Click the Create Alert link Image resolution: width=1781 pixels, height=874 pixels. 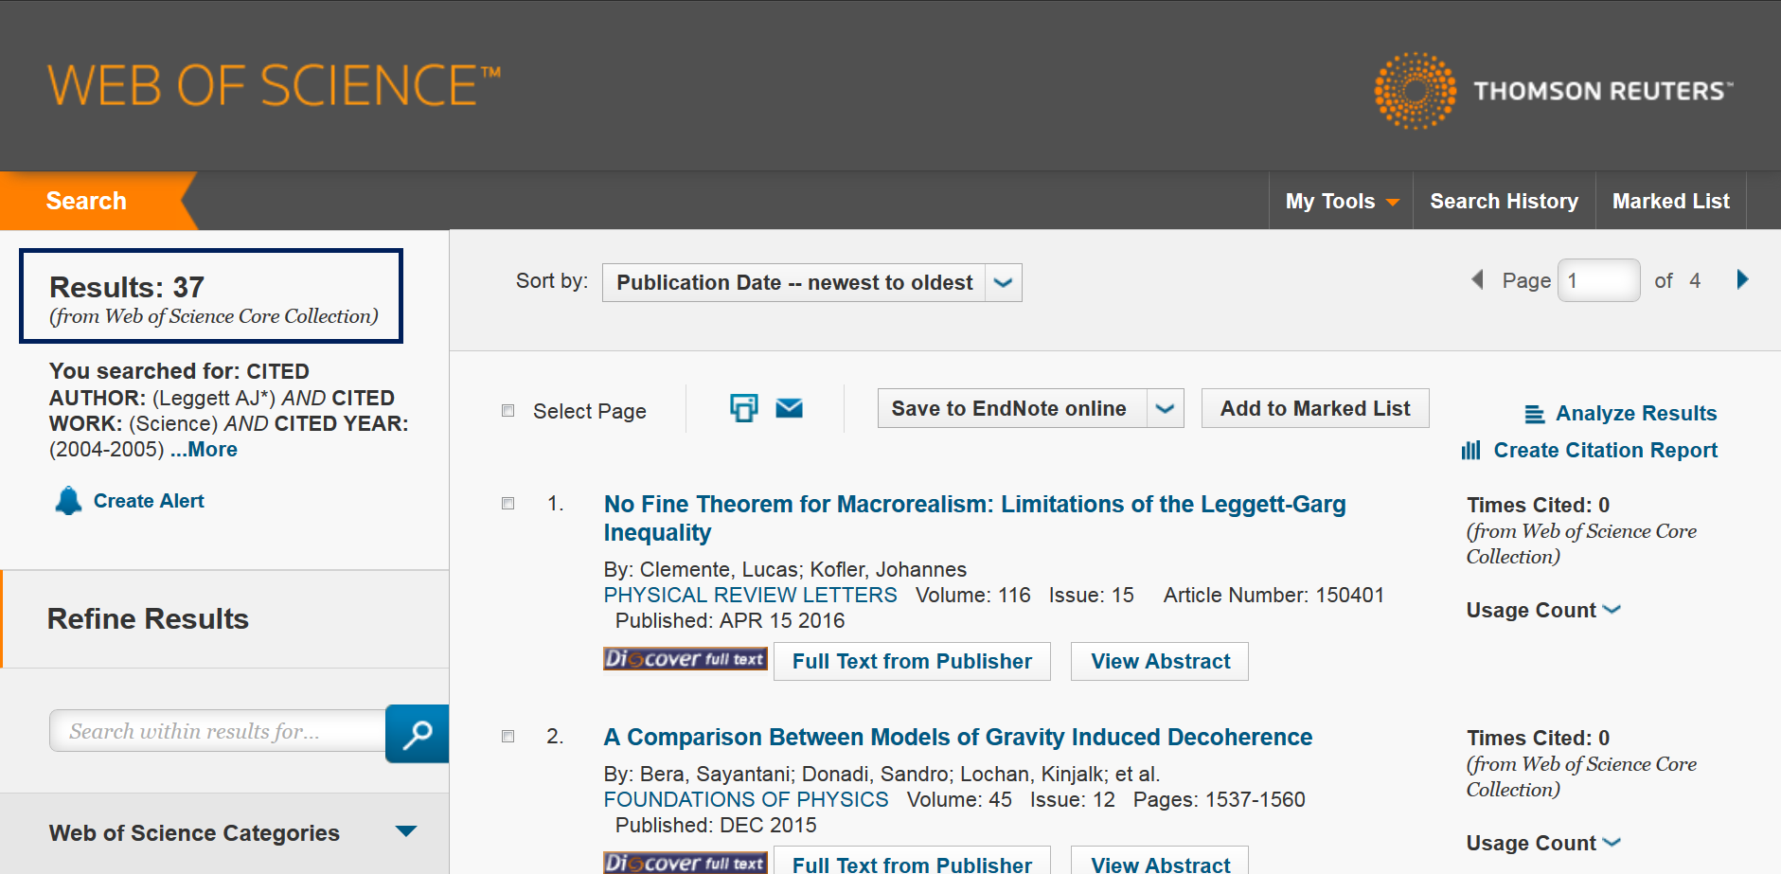(x=149, y=501)
